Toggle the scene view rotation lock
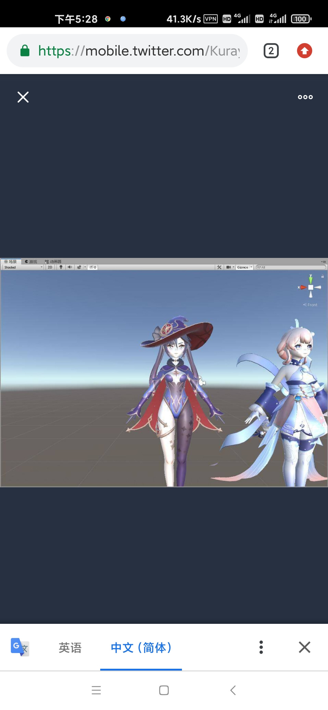The width and height of the screenshot is (328, 710). tap(323, 276)
